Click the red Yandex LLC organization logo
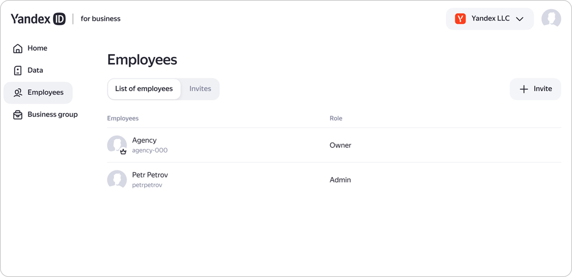The width and height of the screenshot is (572, 277). pyautogui.click(x=460, y=19)
